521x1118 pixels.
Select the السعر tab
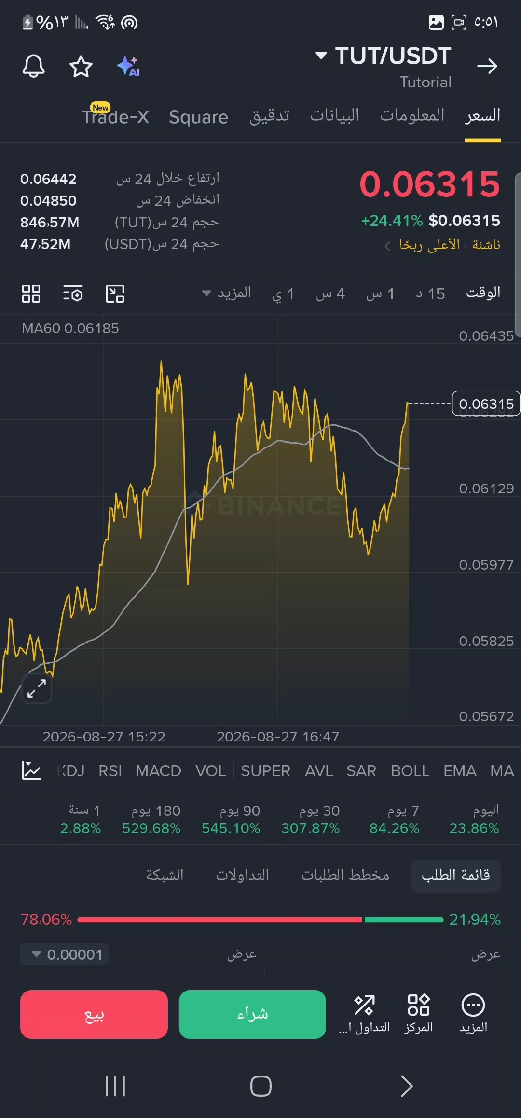(x=483, y=116)
